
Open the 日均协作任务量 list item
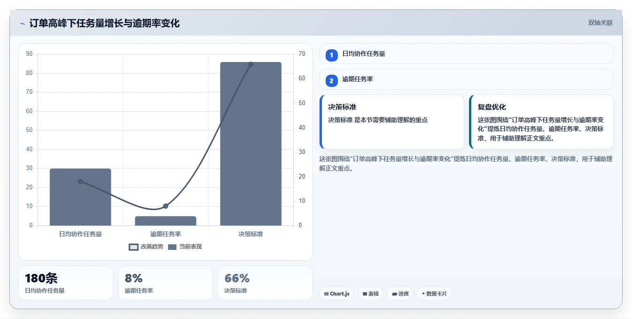click(x=466, y=54)
